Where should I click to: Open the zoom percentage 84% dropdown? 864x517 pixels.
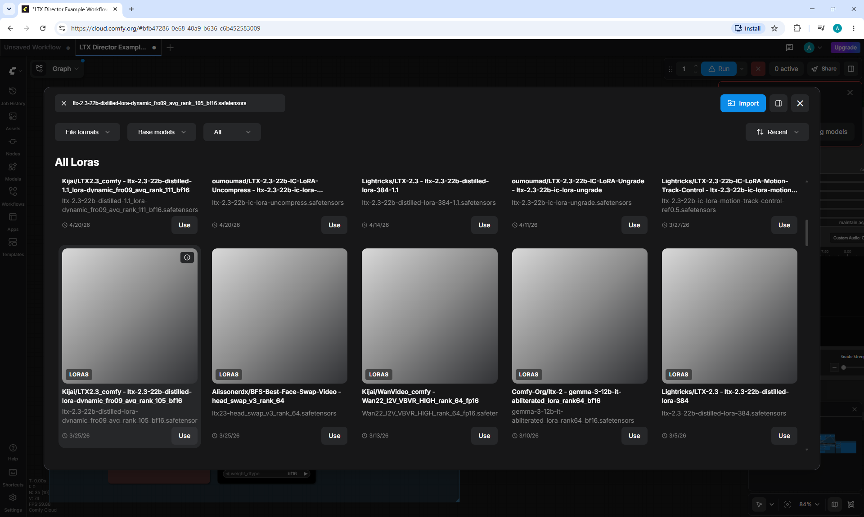pyautogui.click(x=809, y=504)
